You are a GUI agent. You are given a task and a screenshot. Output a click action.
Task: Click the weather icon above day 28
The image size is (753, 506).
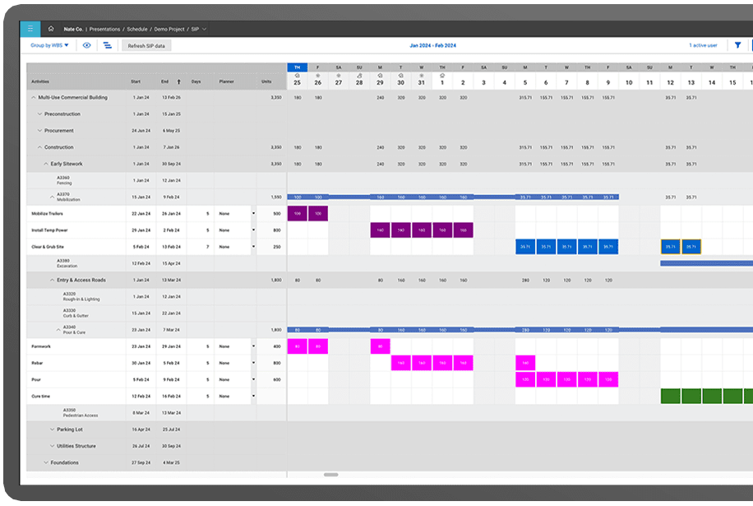(x=358, y=75)
